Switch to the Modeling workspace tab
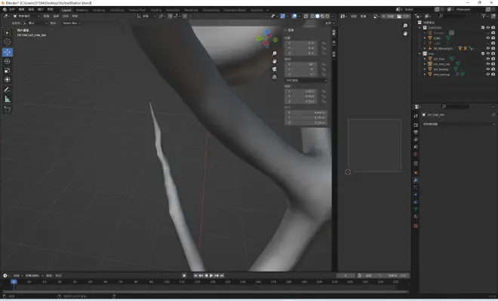The image size is (498, 301). coord(81,10)
